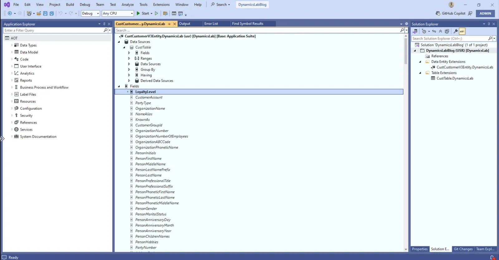The height and width of the screenshot is (260, 499).
Task: Pin the Application Explorer panel
Action: pyautogui.click(x=104, y=24)
